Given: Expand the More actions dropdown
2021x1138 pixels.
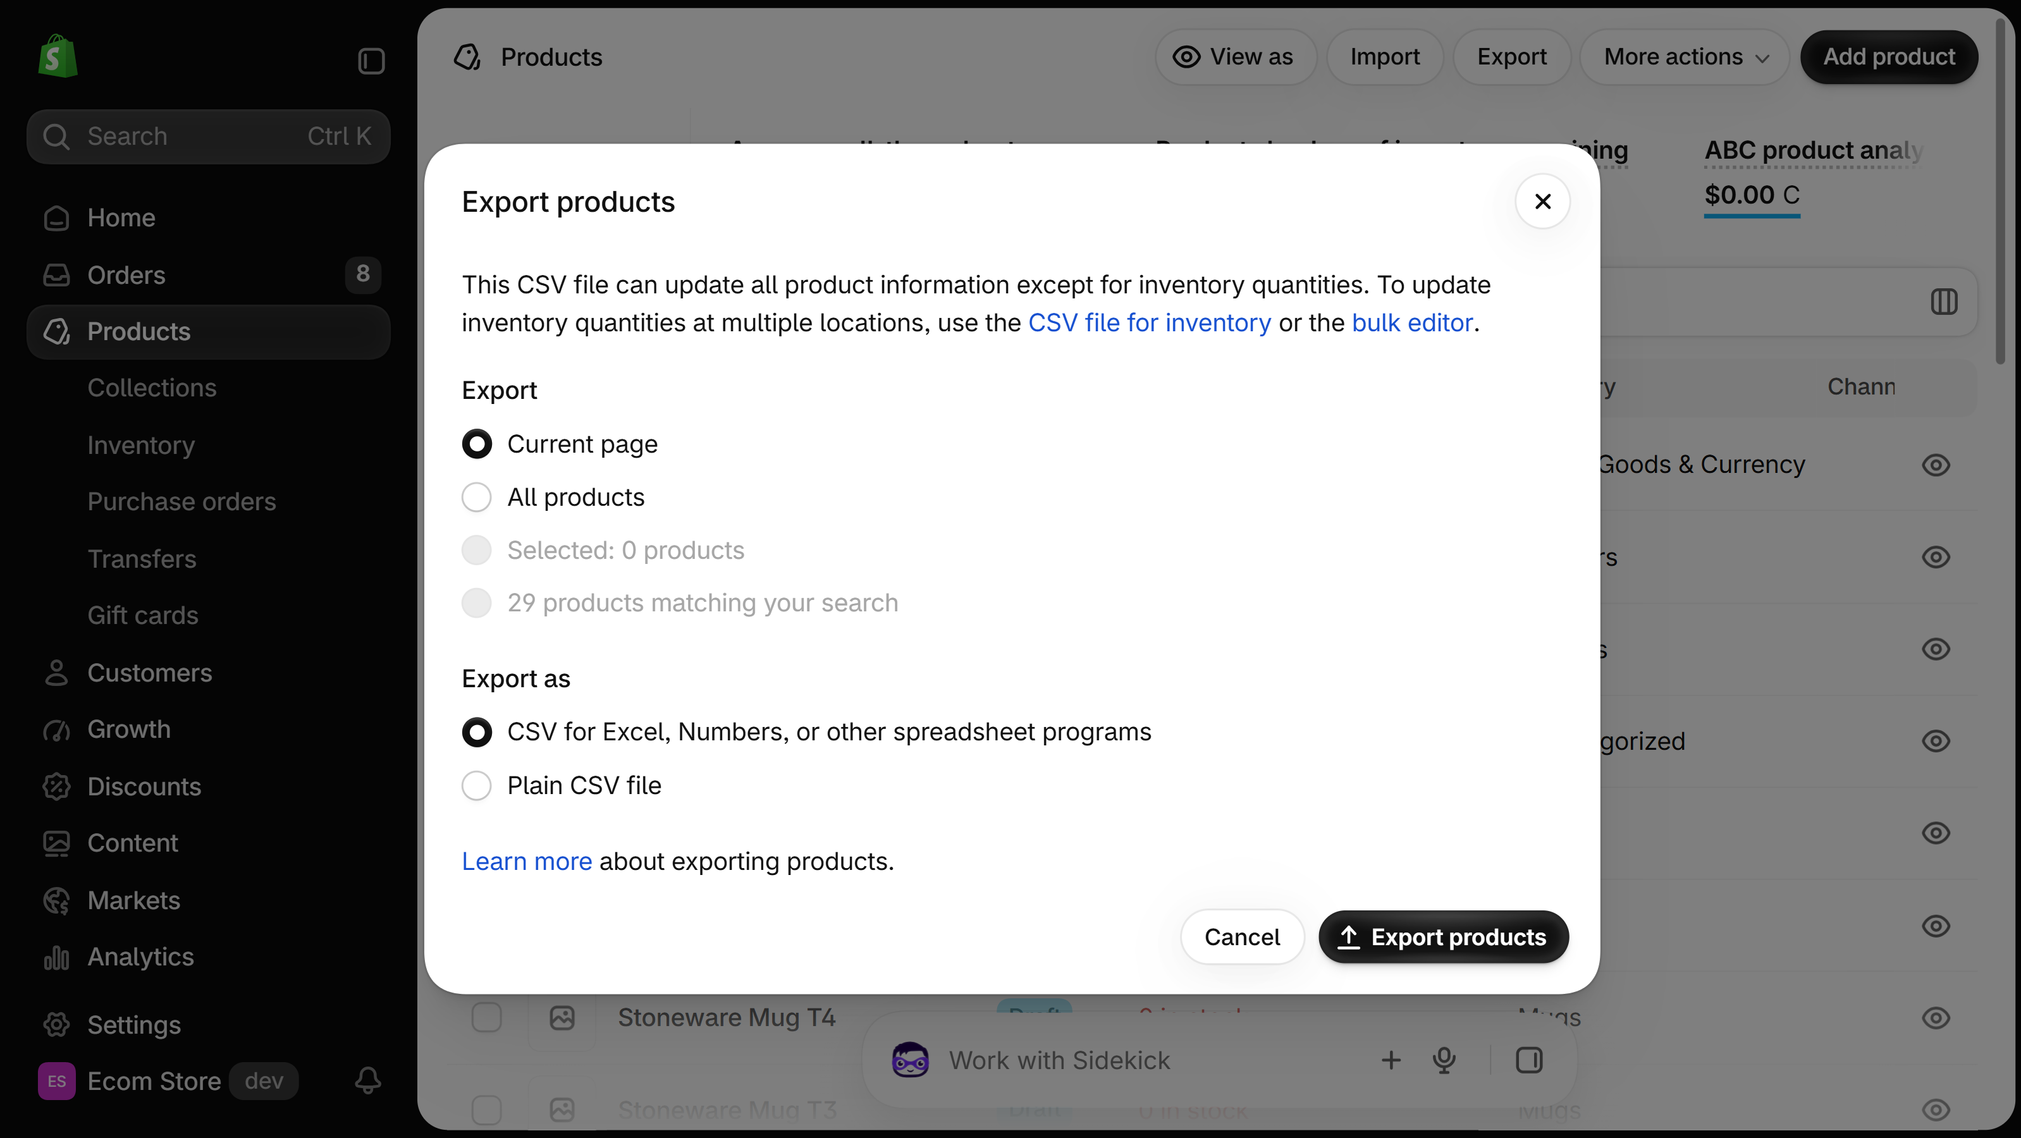Looking at the screenshot, I should point(1685,56).
